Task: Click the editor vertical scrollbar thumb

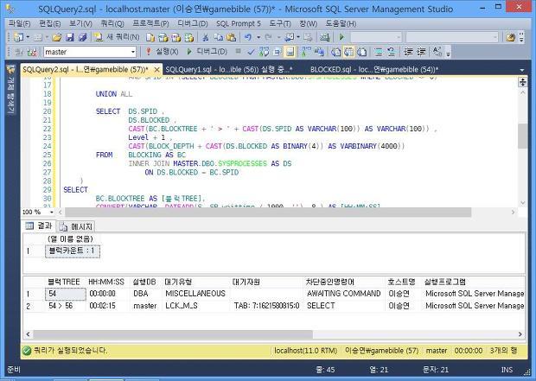Action: click(522, 136)
